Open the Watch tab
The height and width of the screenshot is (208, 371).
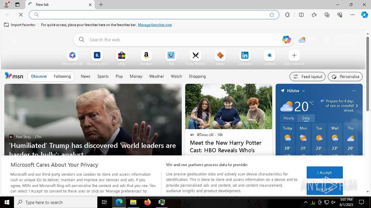(x=176, y=76)
